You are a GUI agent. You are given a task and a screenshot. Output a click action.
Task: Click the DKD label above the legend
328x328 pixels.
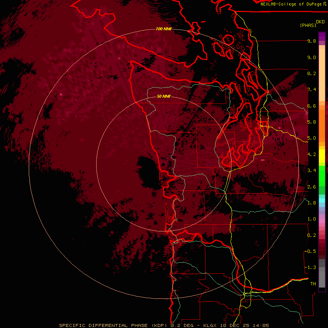(320, 22)
